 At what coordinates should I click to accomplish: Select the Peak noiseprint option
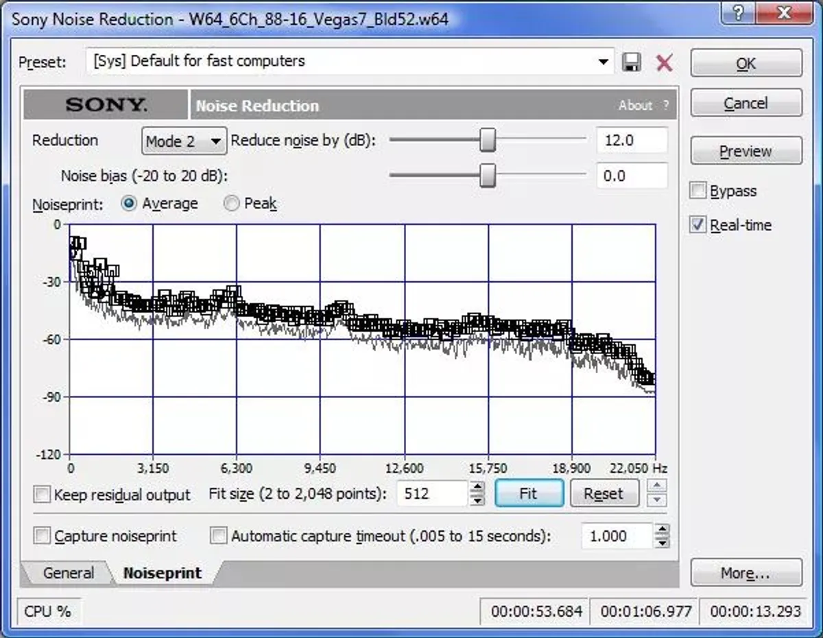pyautogui.click(x=232, y=203)
